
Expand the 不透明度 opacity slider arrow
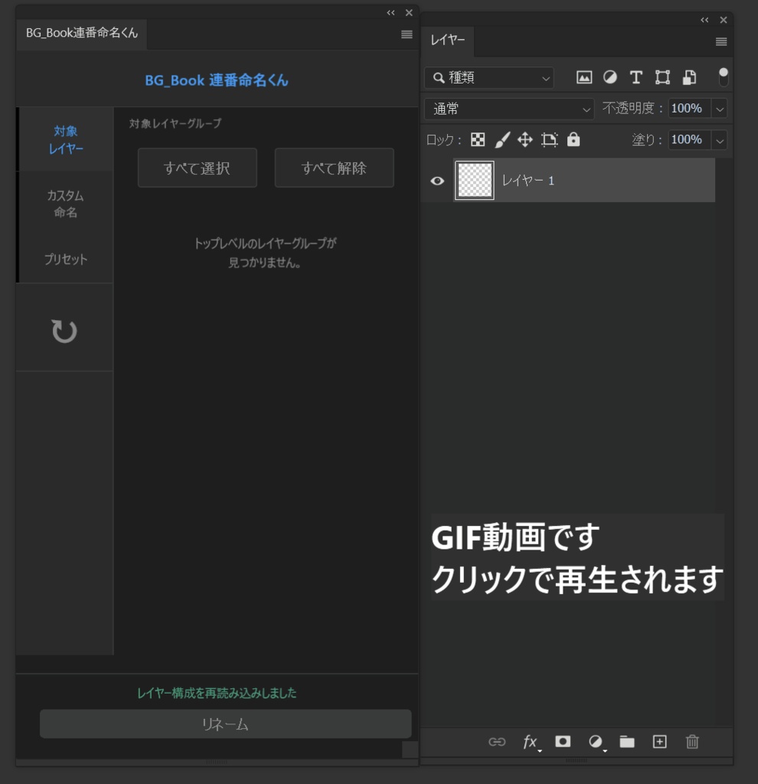tap(719, 109)
